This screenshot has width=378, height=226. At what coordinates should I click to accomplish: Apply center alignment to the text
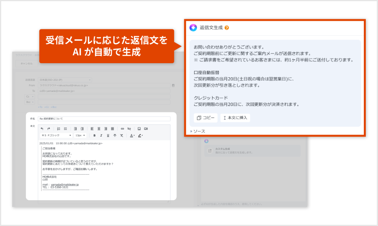click(99, 128)
